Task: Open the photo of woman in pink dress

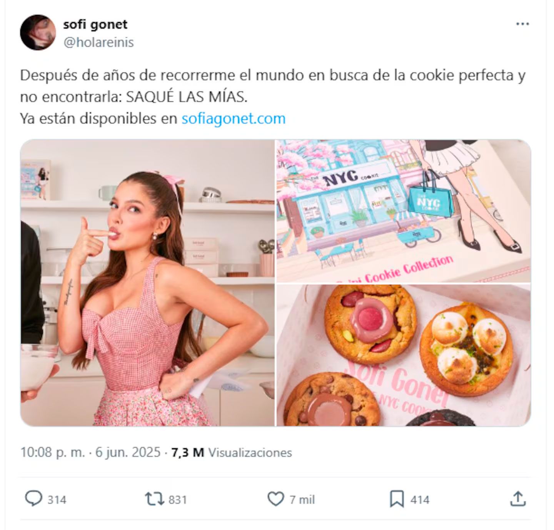Action: click(147, 283)
